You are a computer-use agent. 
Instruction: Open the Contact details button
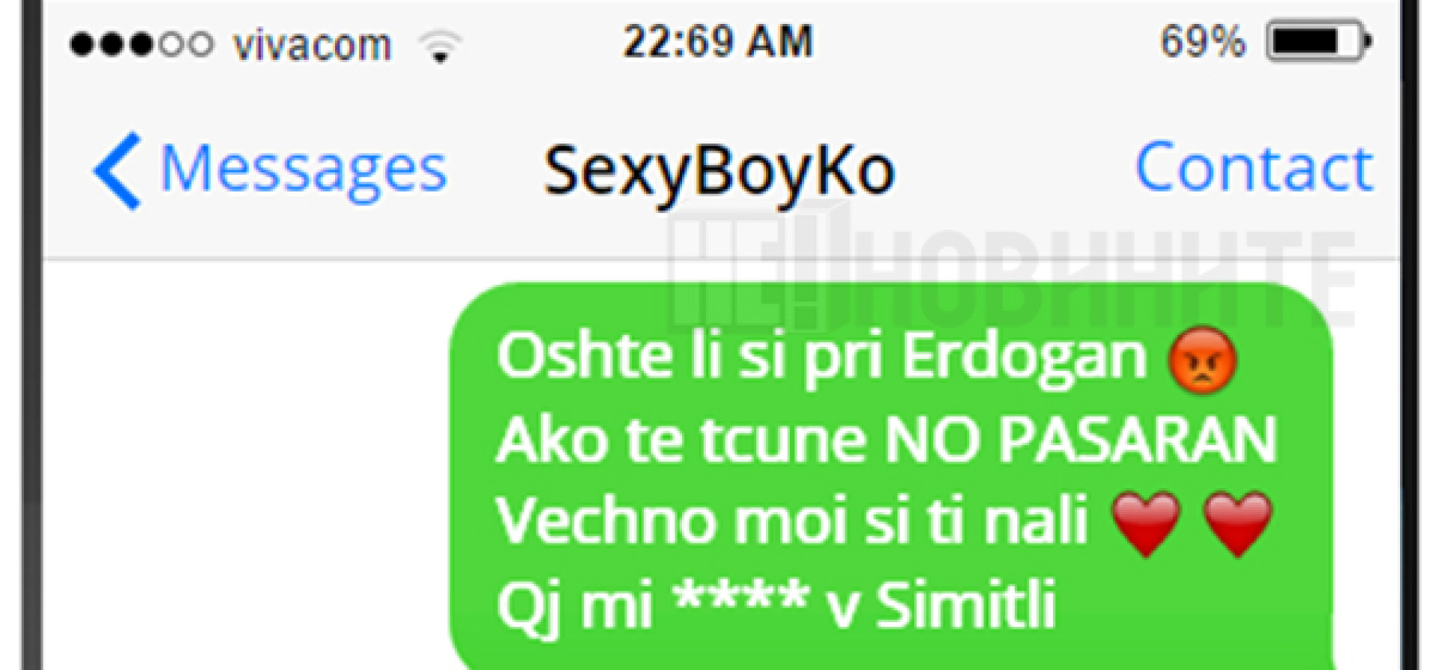tap(1254, 167)
